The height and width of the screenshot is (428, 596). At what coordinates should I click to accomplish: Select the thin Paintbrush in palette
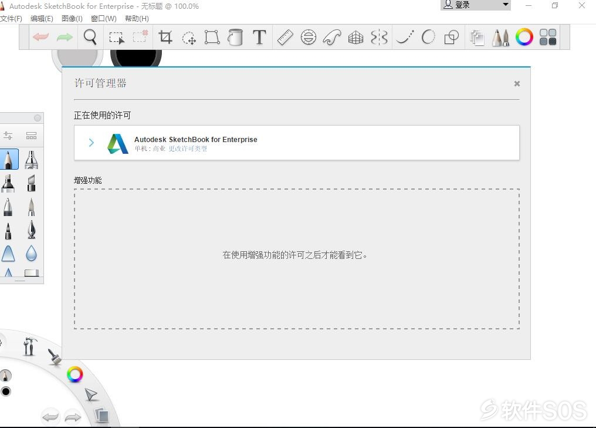[x=32, y=207]
